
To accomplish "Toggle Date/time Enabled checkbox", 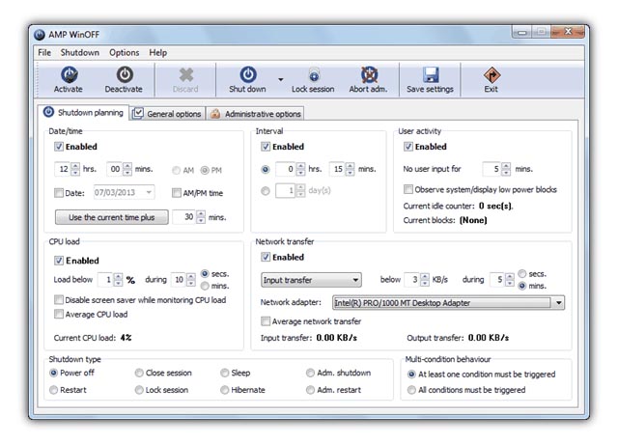I will pos(59,147).
